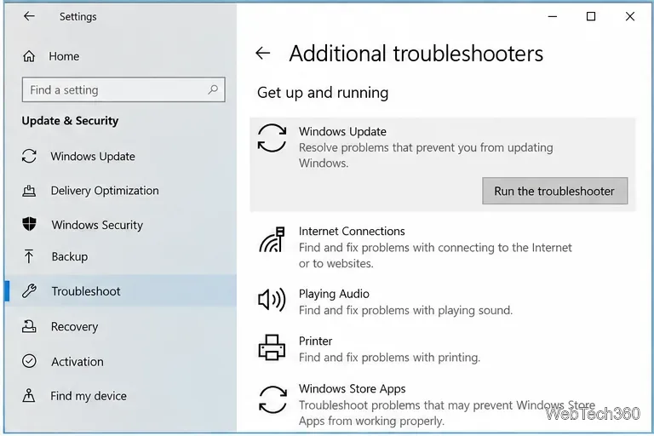Click the Windows Store Apps icon
654x436 pixels.
click(x=272, y=399)
